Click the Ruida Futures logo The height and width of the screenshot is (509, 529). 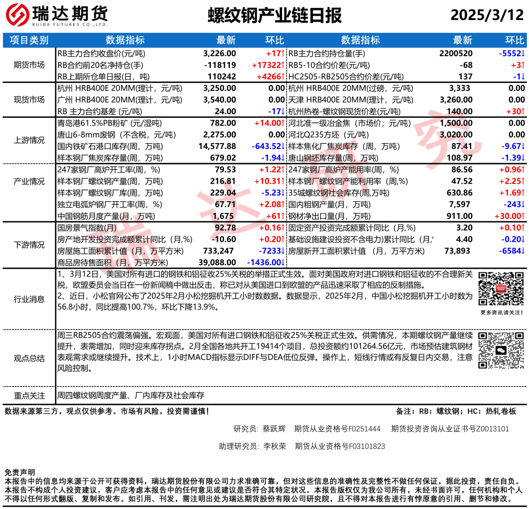click(x=56, y=15)
